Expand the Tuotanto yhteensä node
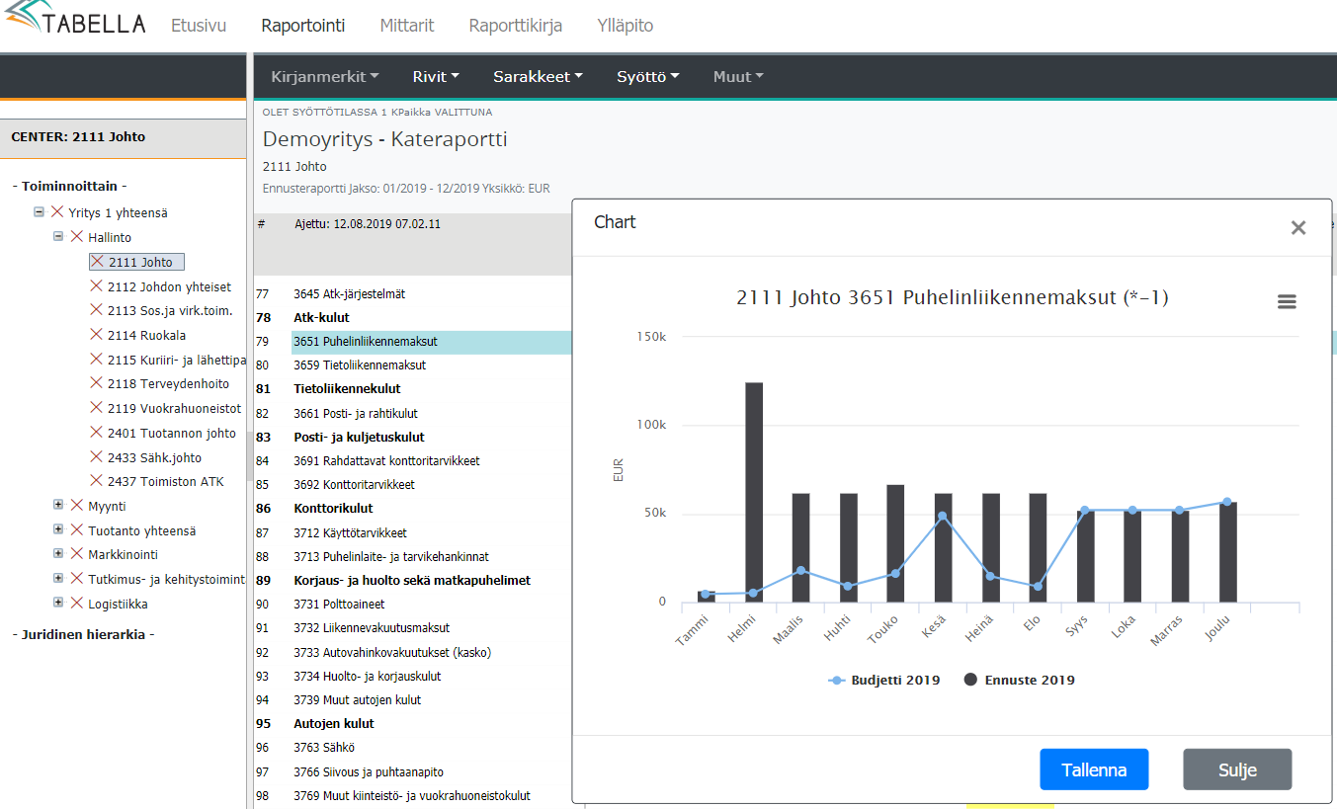This screenshot has width=1337, height=809. point(58,530)
